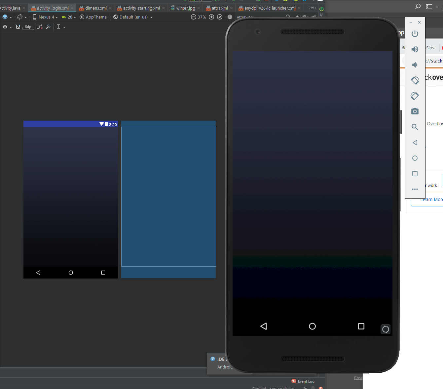This screenshot has width=443, height=389.
Task: Zoom out the layout editor
Action: [194, 17]
